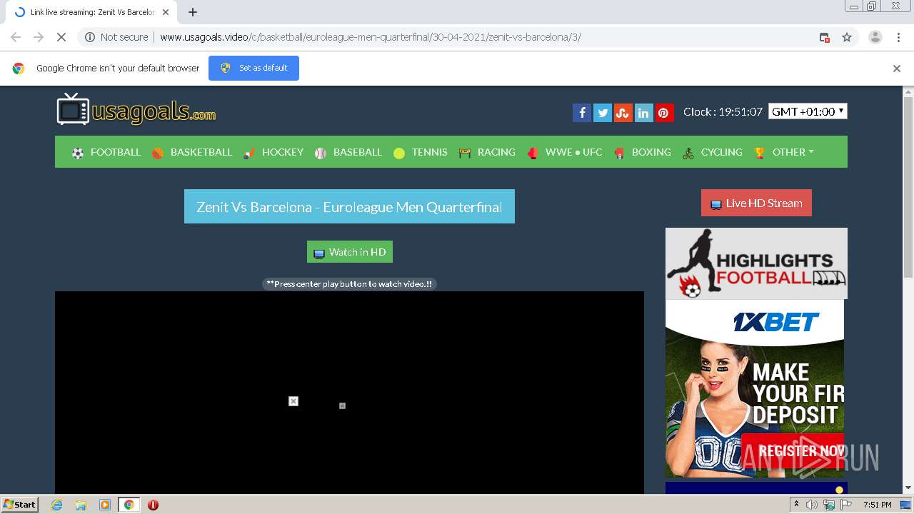Open the Facebook social icon
Viewport: 914px width, 514px height.
tap(582, 113)
